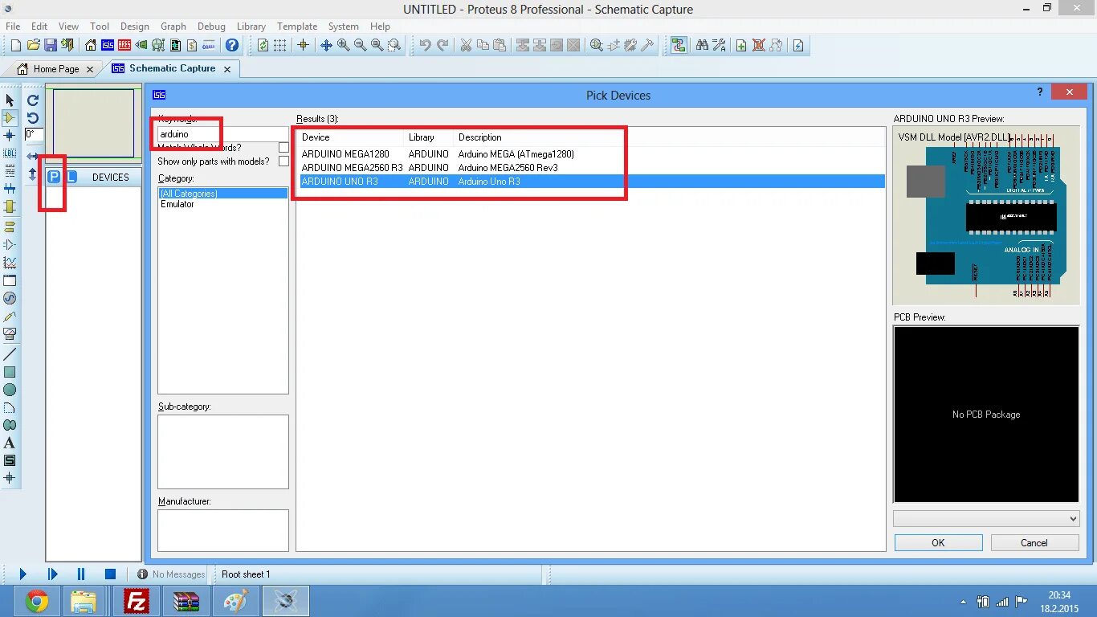Select the Selection Mode arrow tool
Viewport: 1097px width, 617px height.
(x=10, y=100)
